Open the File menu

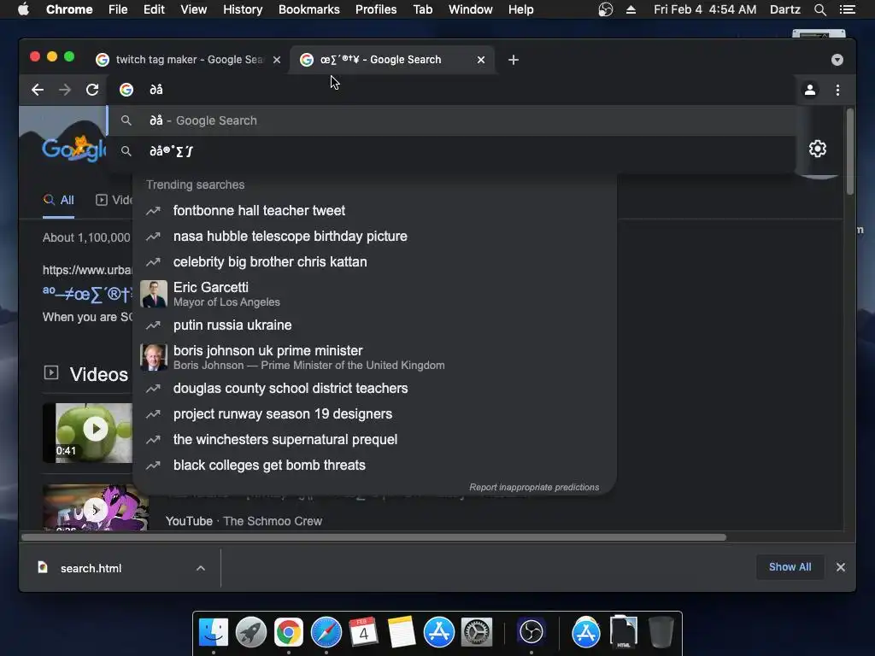click(118, 9)
